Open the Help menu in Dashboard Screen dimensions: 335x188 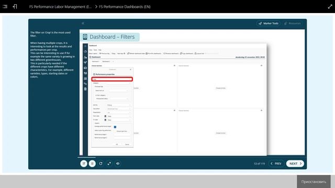point(100,50)
